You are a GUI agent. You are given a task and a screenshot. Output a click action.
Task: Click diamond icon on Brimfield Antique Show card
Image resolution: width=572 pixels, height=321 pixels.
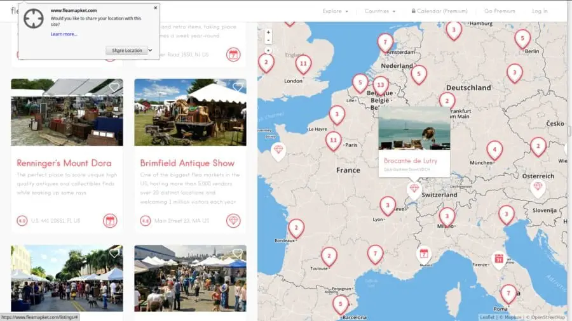pos(233,221)
